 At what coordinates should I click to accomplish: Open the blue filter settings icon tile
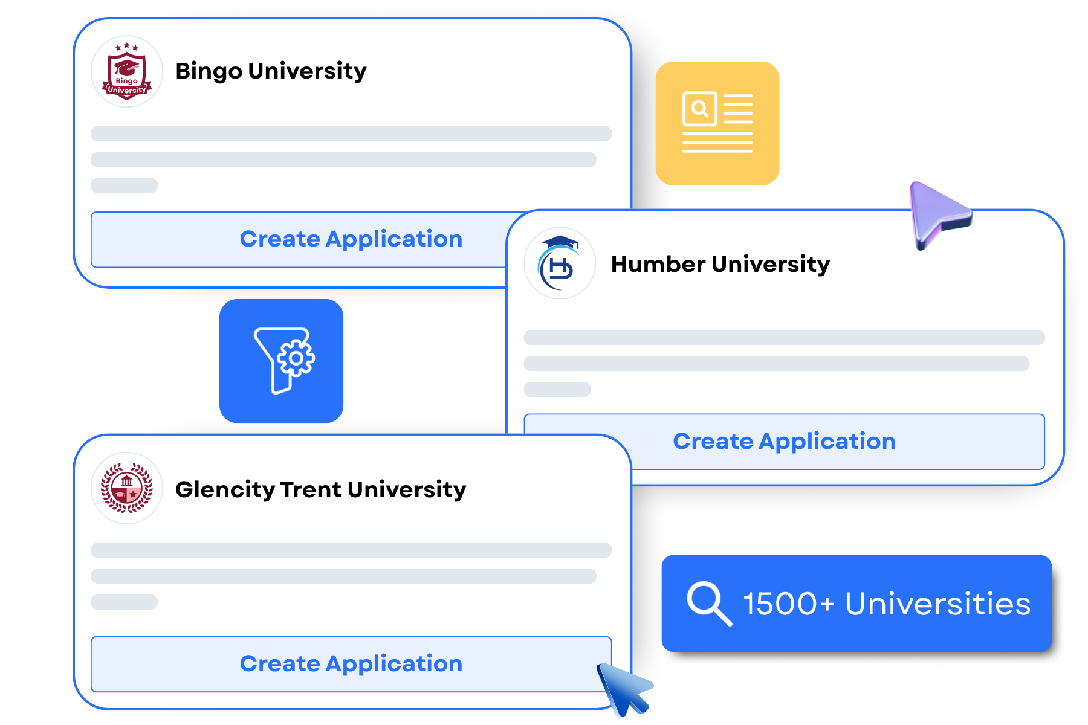pyautogui.click(x=282, y=361)
